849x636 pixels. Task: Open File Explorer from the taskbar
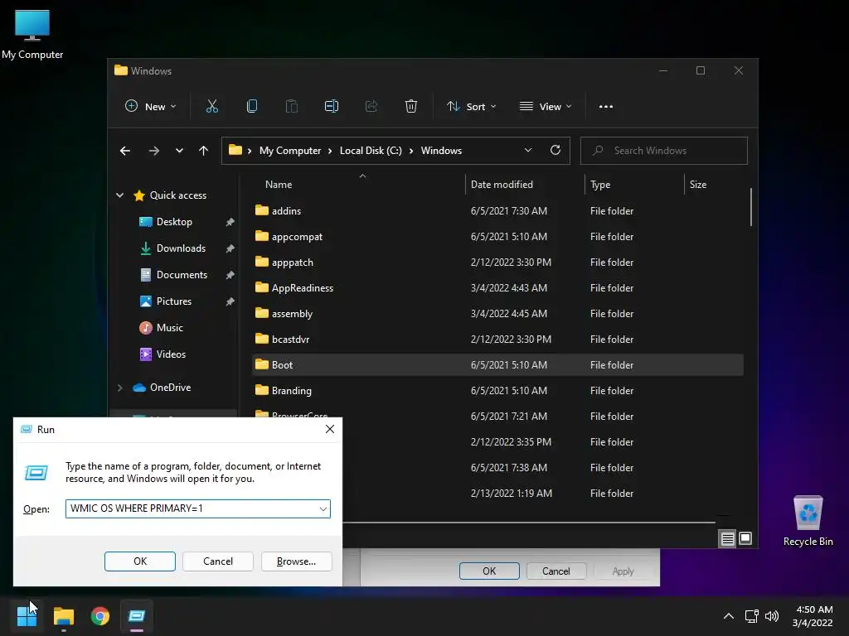pyautogui.click(x=64, y=616)
